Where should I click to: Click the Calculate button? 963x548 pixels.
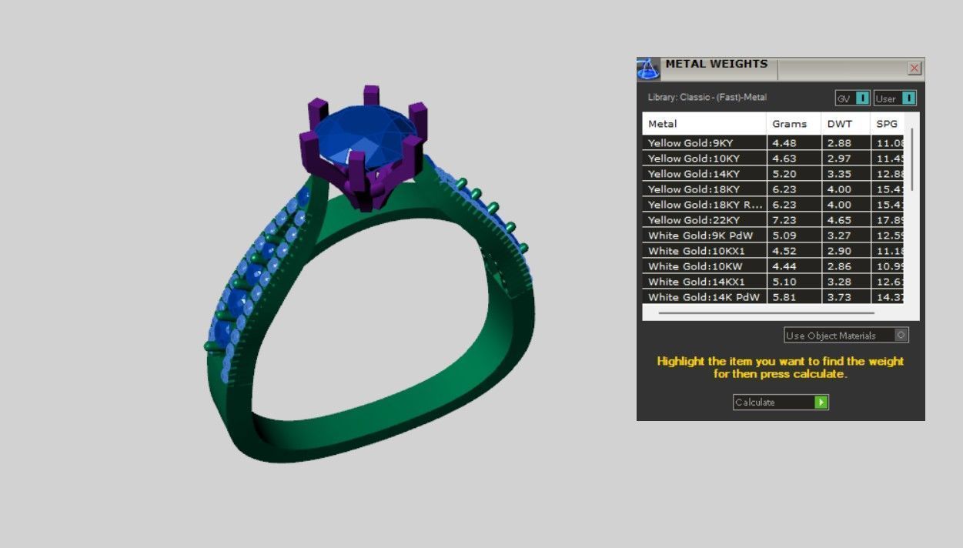click(781, 403)
